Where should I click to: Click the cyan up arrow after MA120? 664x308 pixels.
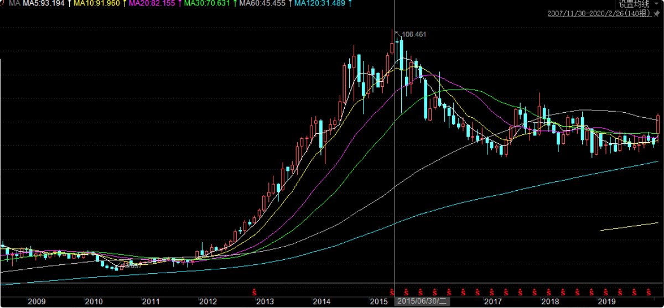pyautogui.click(x=351, y=3)
